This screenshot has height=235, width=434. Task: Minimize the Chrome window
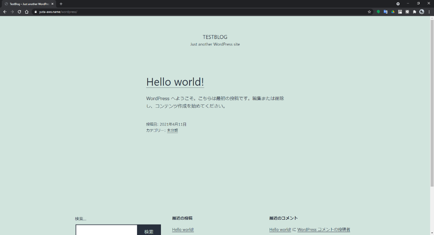point(408,3)
